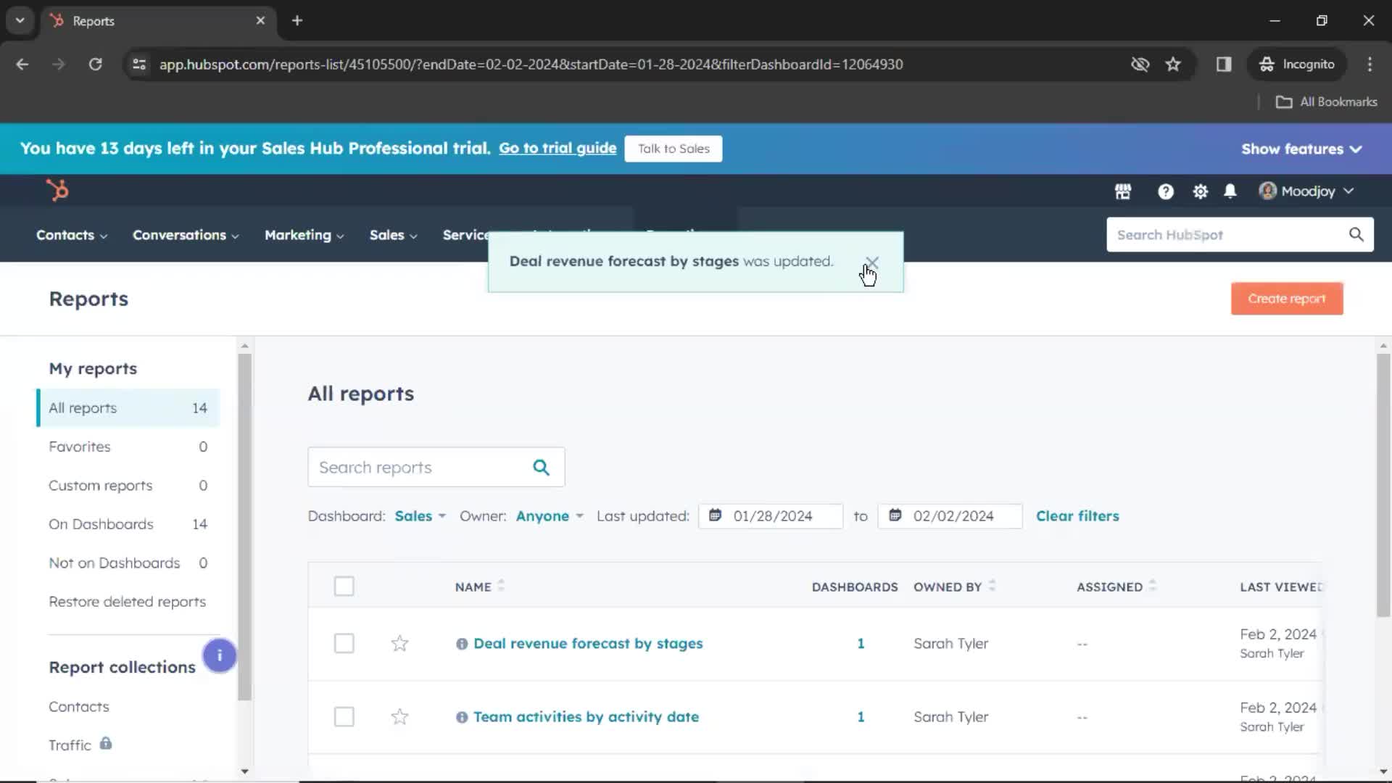The width and height of the screenshot is (1392, 783).
Task: Open All Bookmarks folder
Action: pos(1327,102)
